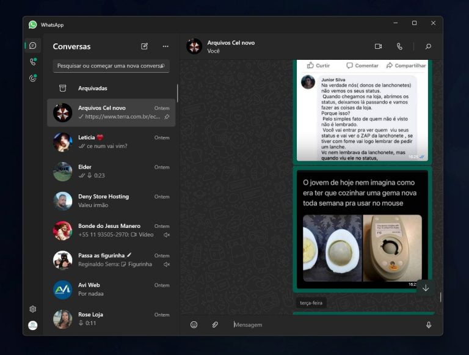The image size is (469, 355).
Task: Search within the current conversation
Action: click(428, 46)
